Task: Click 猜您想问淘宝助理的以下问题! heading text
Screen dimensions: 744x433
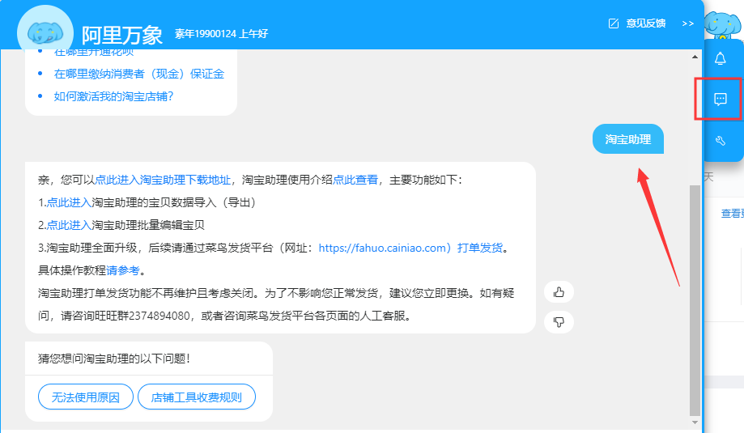Action: (114, 359)
